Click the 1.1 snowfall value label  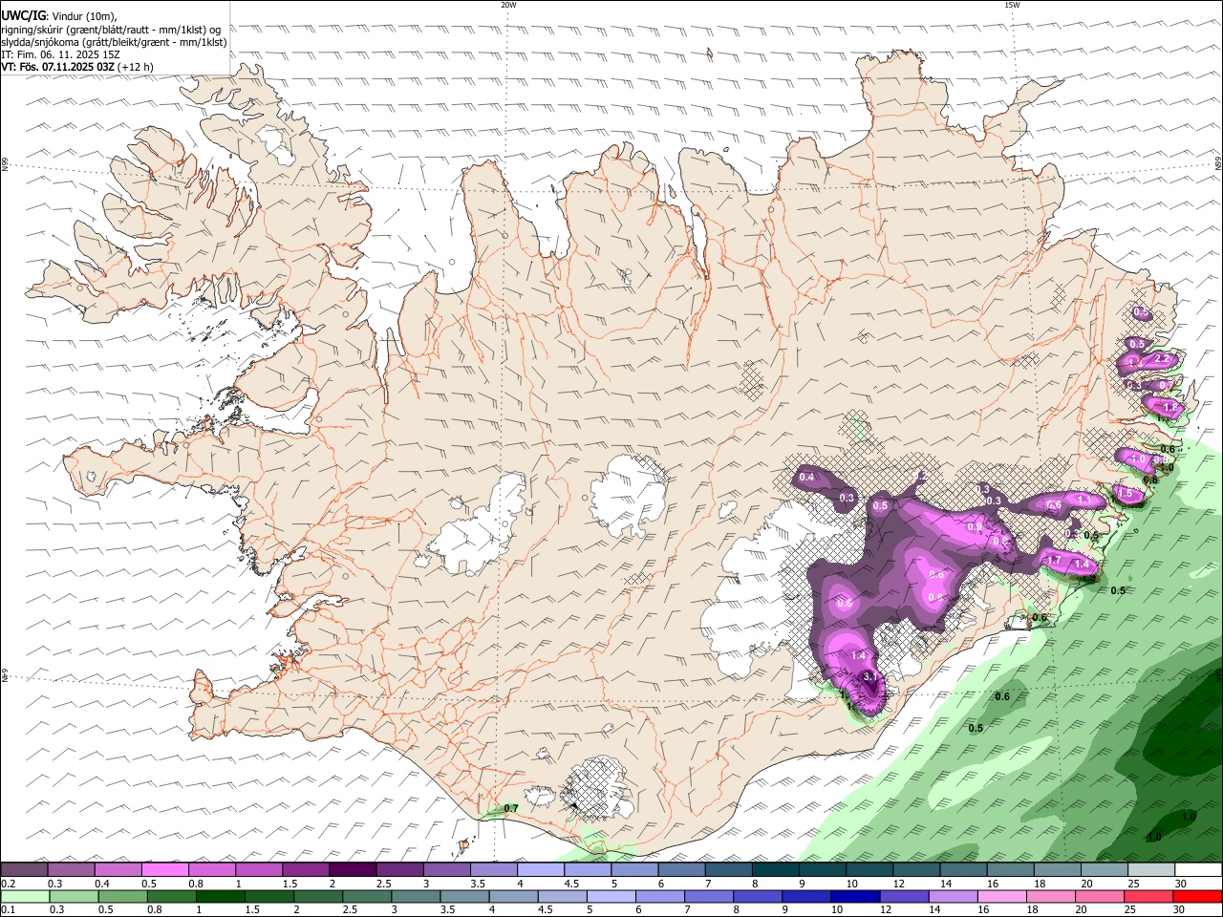coord(1084,500)
